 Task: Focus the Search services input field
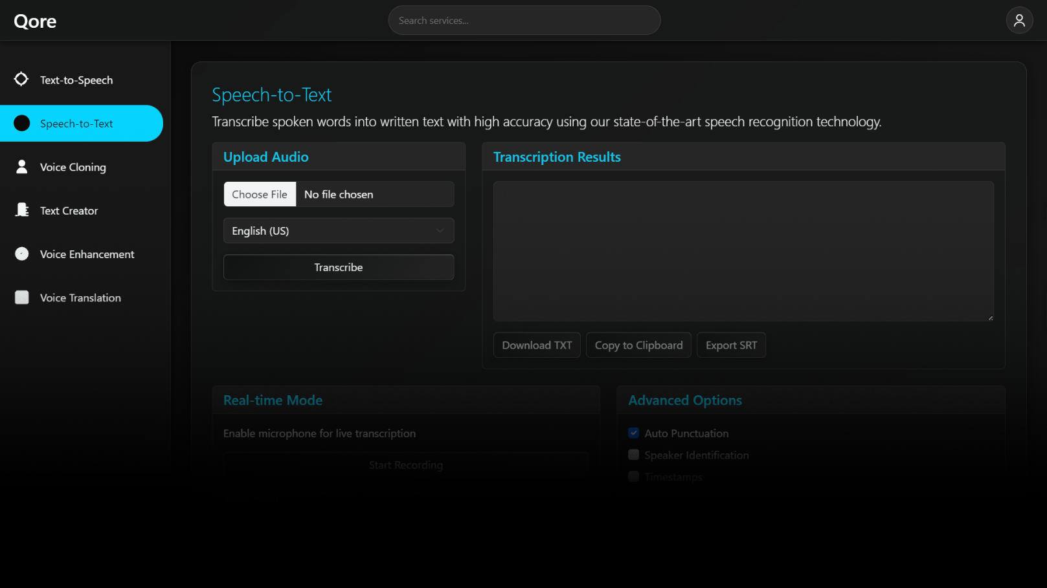[524, 21]
